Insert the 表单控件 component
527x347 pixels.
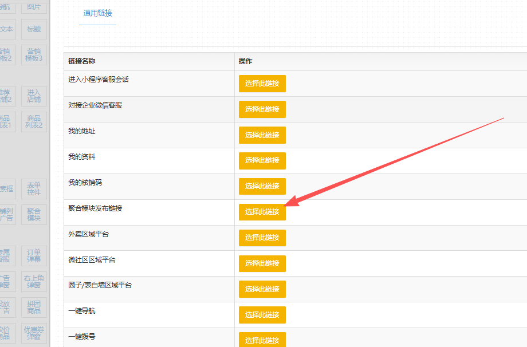34,188
